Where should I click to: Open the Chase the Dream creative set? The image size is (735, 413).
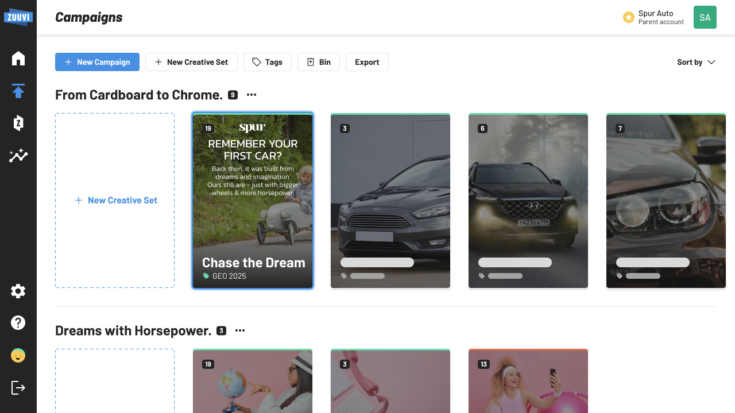click(253, 201)
